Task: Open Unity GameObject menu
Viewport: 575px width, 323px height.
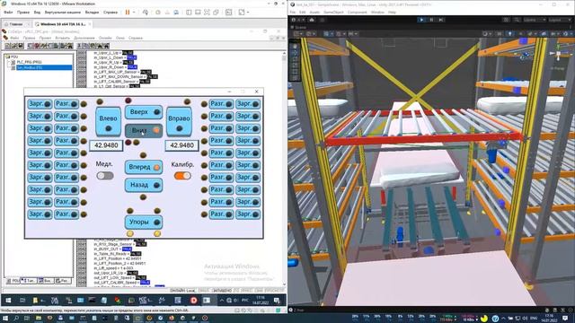Action: click(333, 12)
